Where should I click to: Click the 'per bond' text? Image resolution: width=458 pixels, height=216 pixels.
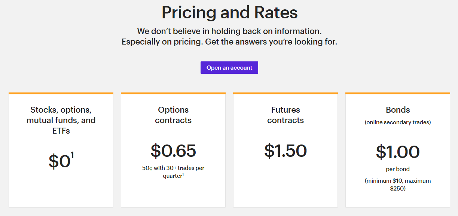click(x=398, y=169)
